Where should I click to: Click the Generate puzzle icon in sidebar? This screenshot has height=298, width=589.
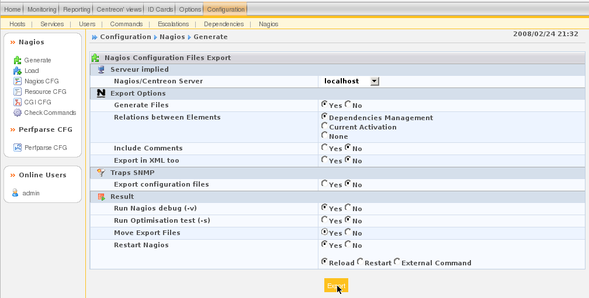point(18,60)
